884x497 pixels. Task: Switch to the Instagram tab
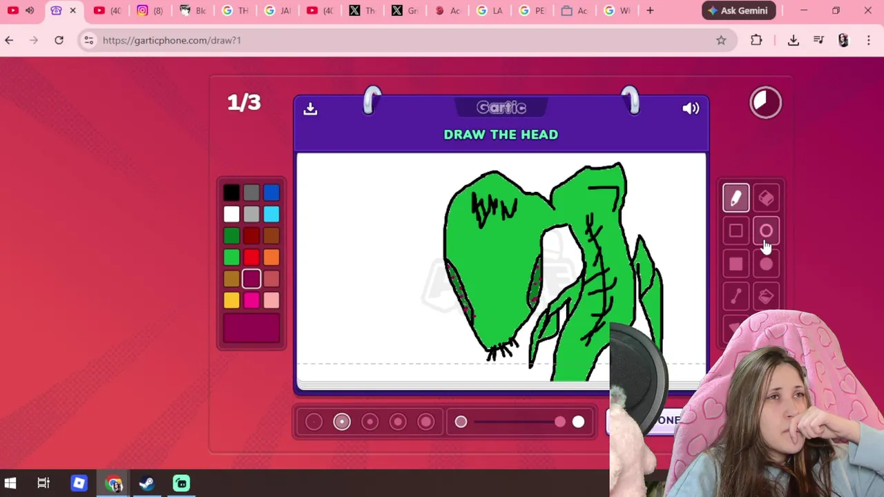pos(150,10)
